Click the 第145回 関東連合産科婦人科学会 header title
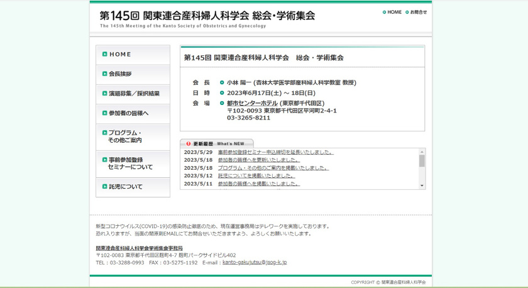The width and height of the screenshot is (528, 288). click(207, 15)
